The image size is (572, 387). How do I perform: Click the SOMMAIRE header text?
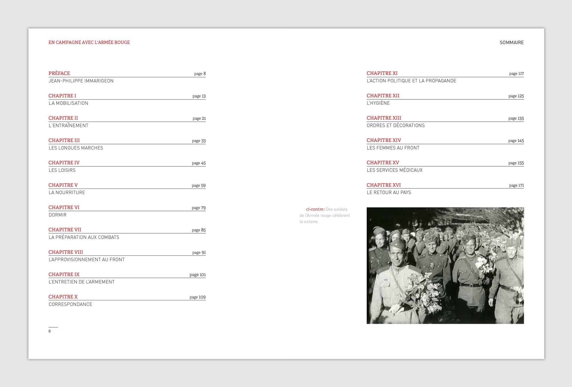tap(511, 42)
